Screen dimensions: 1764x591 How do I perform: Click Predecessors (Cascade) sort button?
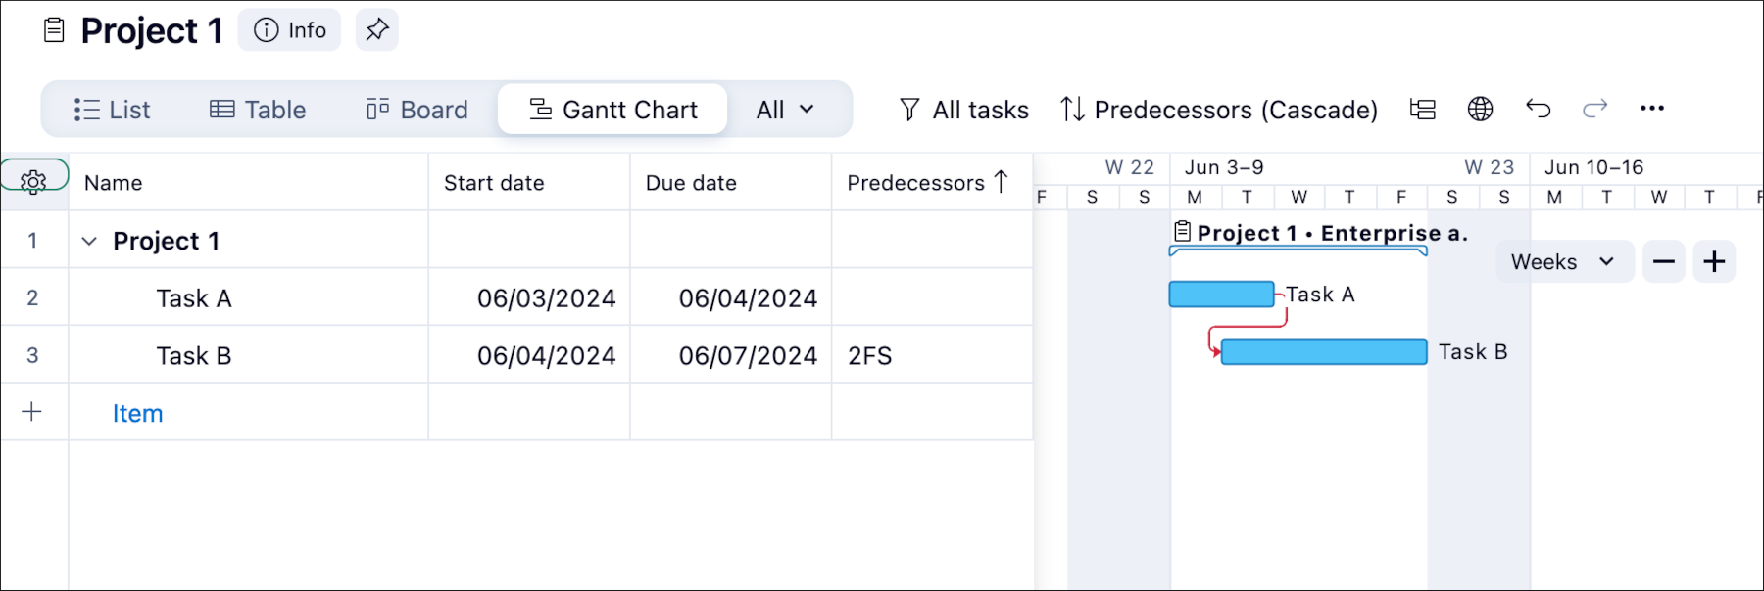1219,110
